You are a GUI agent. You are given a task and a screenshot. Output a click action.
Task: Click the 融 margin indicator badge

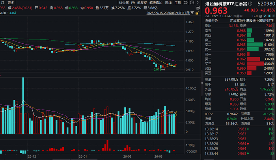[x=261, y=16]
